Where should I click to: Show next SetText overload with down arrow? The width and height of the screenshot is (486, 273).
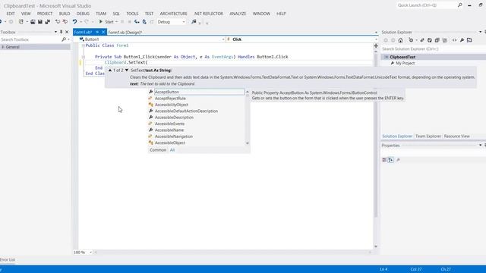(127, 71)
